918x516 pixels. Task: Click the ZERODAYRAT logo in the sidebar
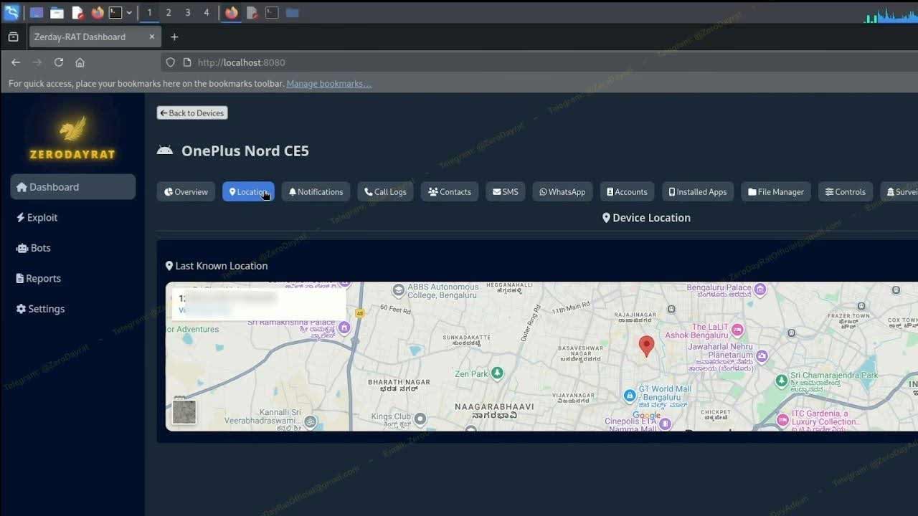(72, 137)
